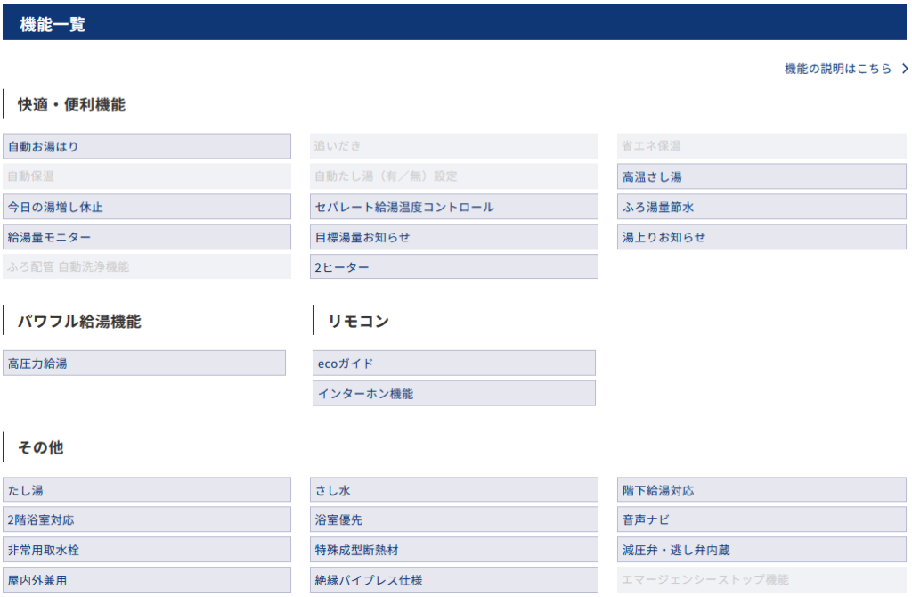Click the たし湯 feature box

click(147, 490)
